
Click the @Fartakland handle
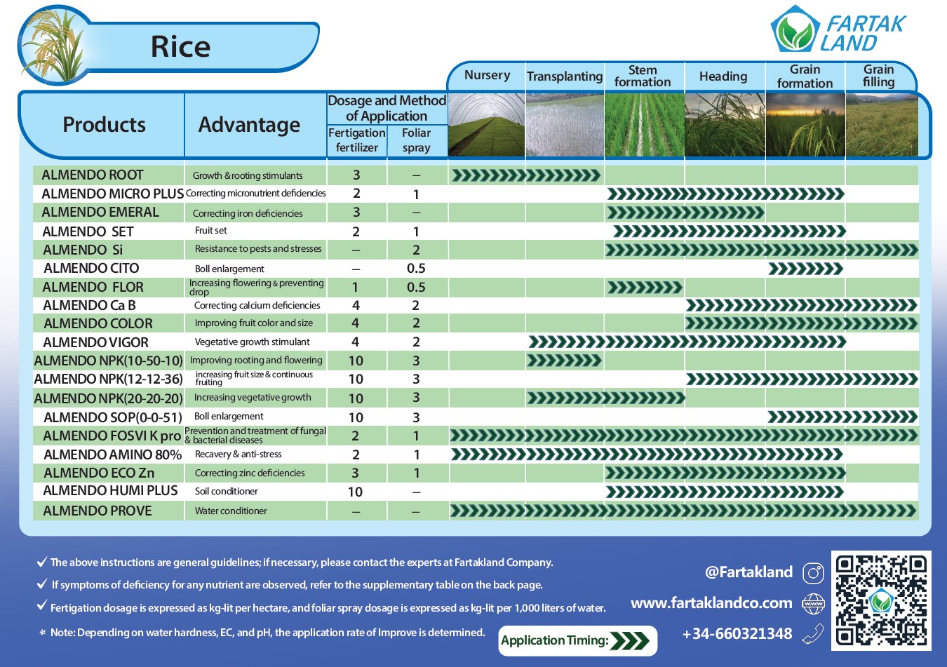[x=748, y=572]
